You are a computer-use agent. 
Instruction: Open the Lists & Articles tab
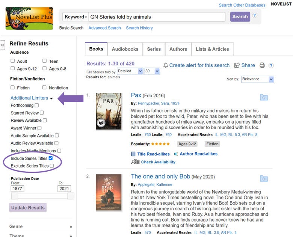[x=212, y=49]
